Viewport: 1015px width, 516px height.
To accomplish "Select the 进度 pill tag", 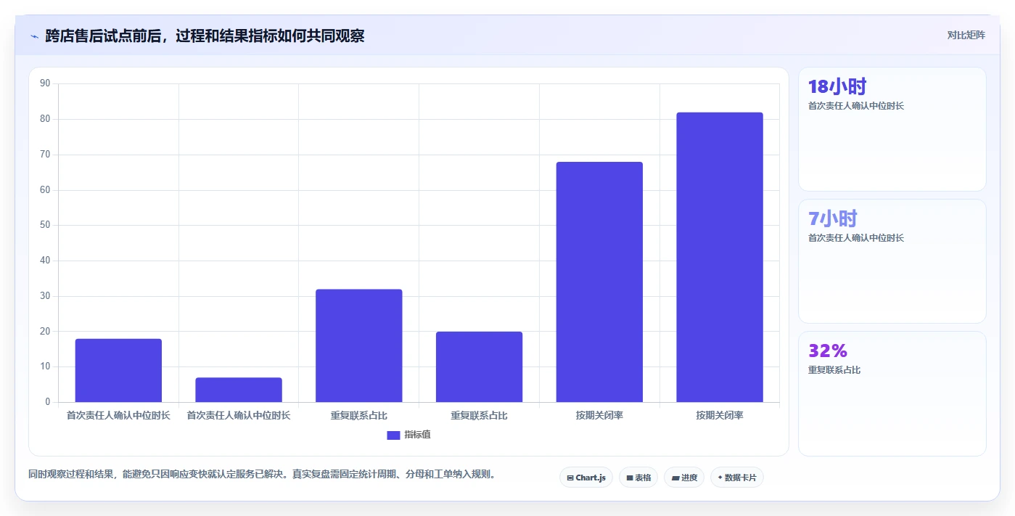I will pyautogui.click(x=684, y=478).
